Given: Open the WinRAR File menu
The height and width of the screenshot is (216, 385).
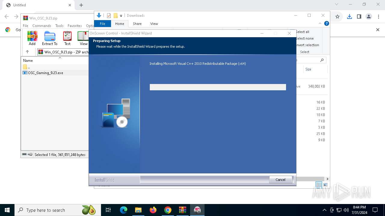Looking at the screenshot, I should point(26,26).
